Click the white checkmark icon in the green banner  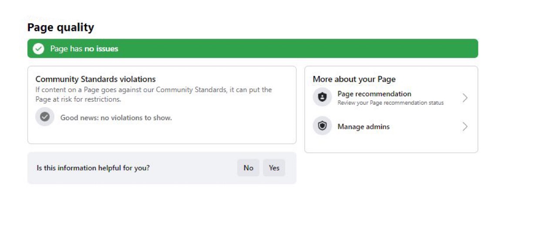pyautogui.click(x=39, y=49)
